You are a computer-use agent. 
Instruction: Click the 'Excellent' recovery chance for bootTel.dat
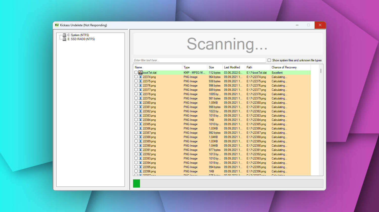coord(277,73)
